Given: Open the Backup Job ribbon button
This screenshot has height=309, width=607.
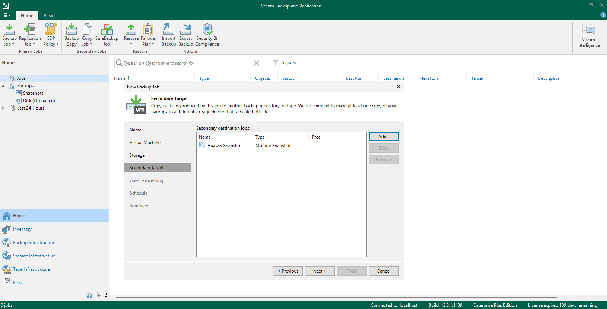Looking at the screenshot, I should [9, 35].
